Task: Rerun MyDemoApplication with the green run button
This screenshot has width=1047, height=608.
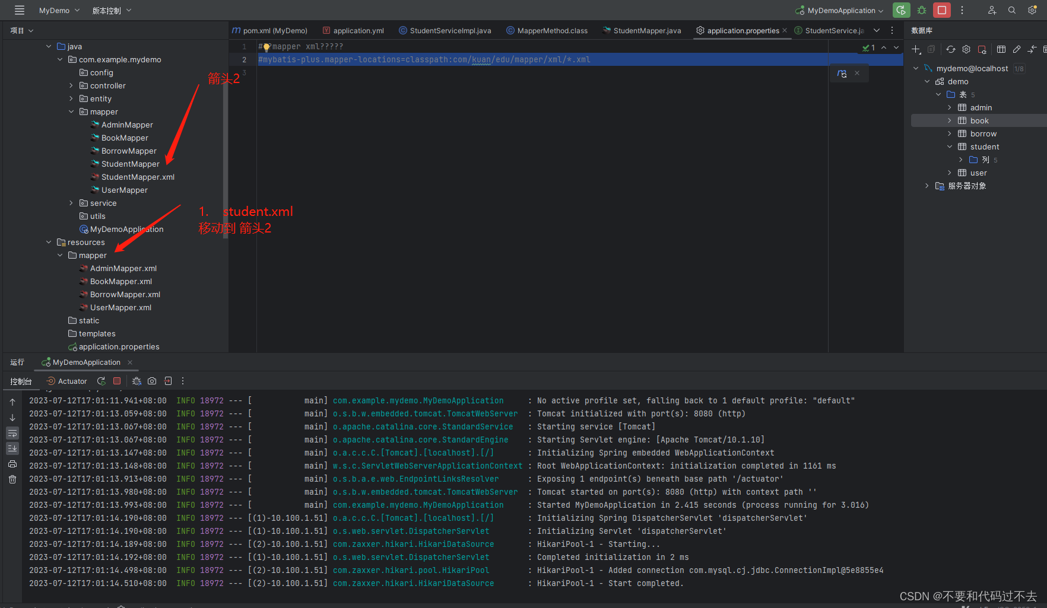Action: (x=901, y=10)
